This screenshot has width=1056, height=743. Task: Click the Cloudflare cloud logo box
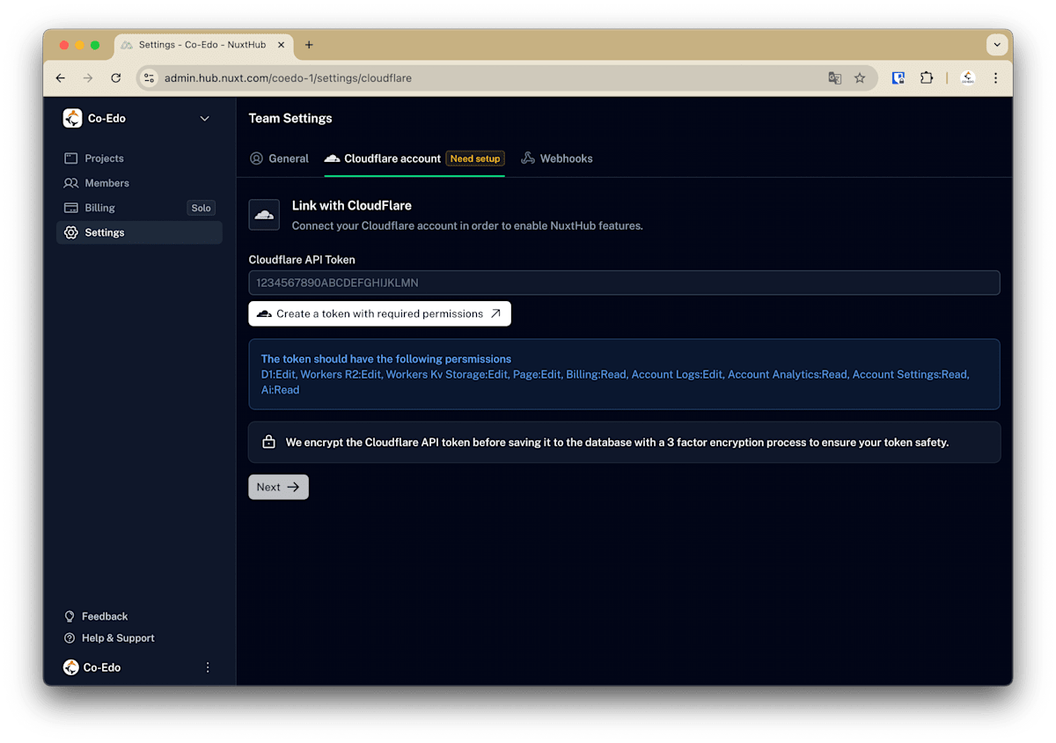pos(264,215)
